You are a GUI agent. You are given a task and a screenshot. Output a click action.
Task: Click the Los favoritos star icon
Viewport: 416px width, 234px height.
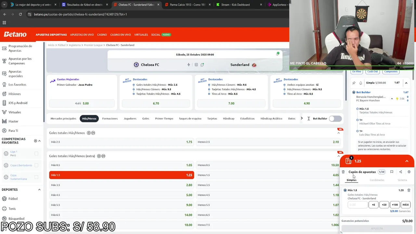point(4,84)
